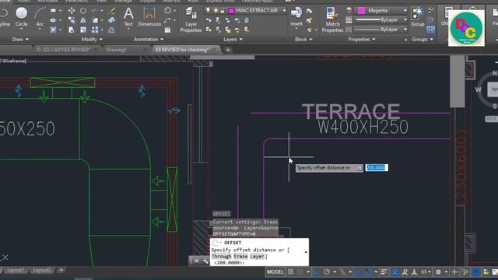The width and height of the screenshot is (498, 280).
Task: Expand the Properties panel
Action: [361, 40]
